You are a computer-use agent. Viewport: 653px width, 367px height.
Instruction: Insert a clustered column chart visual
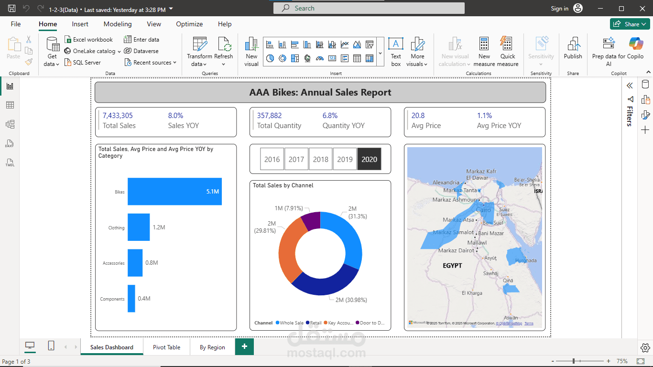(x=307, y=44)
